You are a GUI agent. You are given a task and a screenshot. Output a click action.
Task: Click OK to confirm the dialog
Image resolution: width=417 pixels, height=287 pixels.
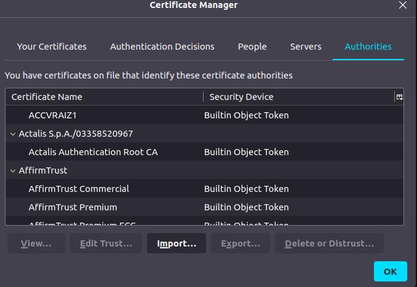390,272
